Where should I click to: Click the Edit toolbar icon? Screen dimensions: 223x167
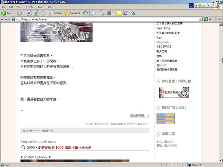click(109, 13)
